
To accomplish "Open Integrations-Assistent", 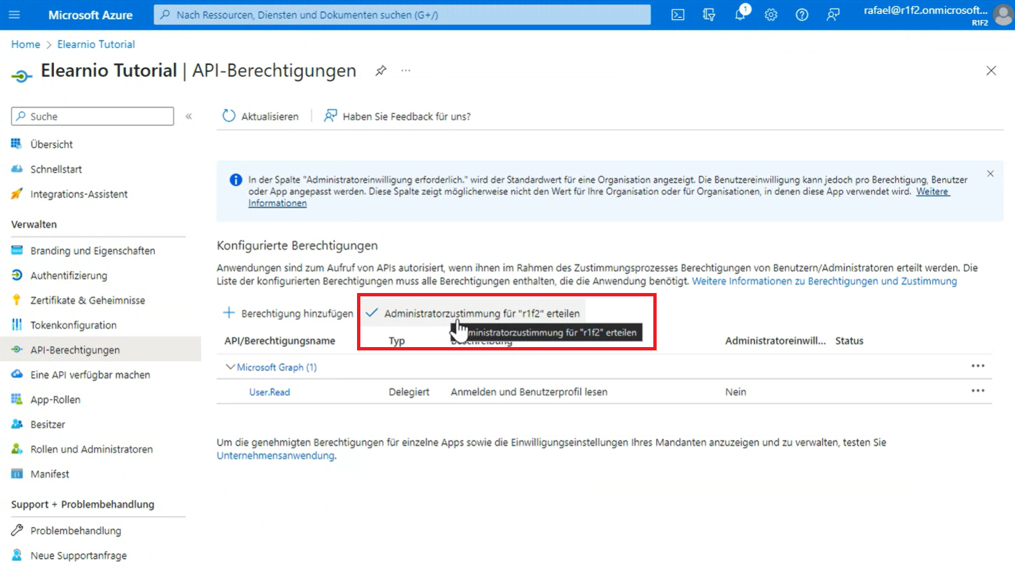I will tap(79, 194).
